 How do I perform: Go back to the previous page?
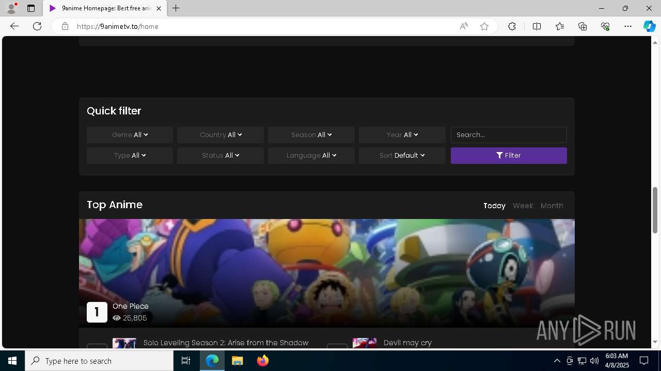pos(14,26)
